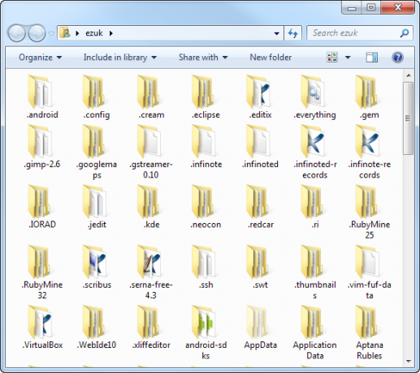This screenshot has height=373, width=420.
Task: Click the search magnifier icon
Action: [405, 33]
